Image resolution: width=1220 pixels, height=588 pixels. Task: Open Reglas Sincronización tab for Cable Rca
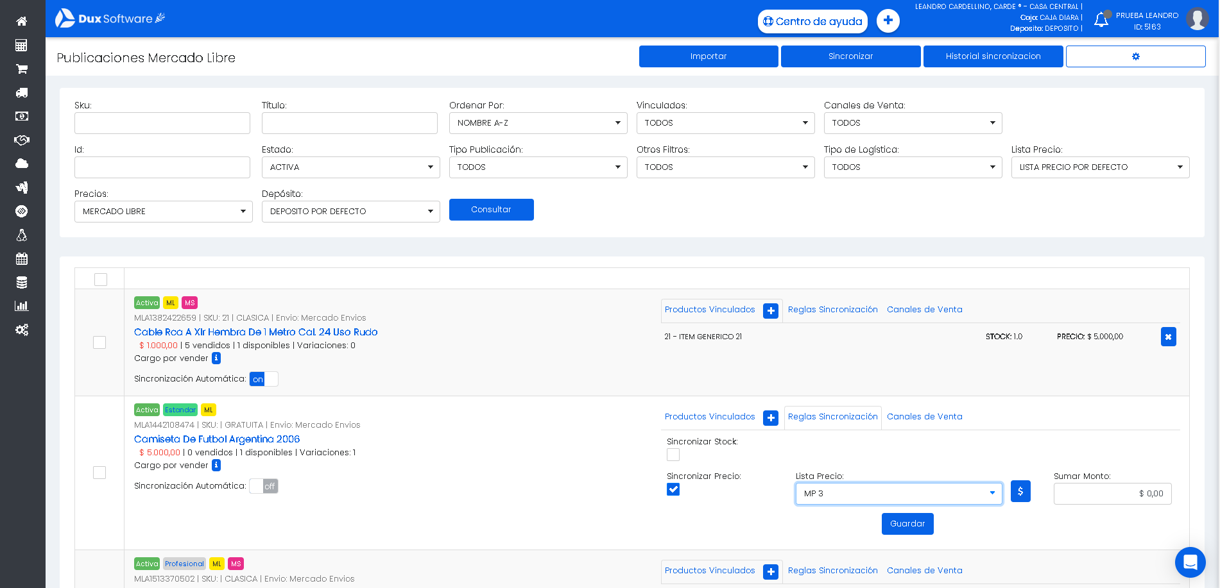click(x=833, y=310)
